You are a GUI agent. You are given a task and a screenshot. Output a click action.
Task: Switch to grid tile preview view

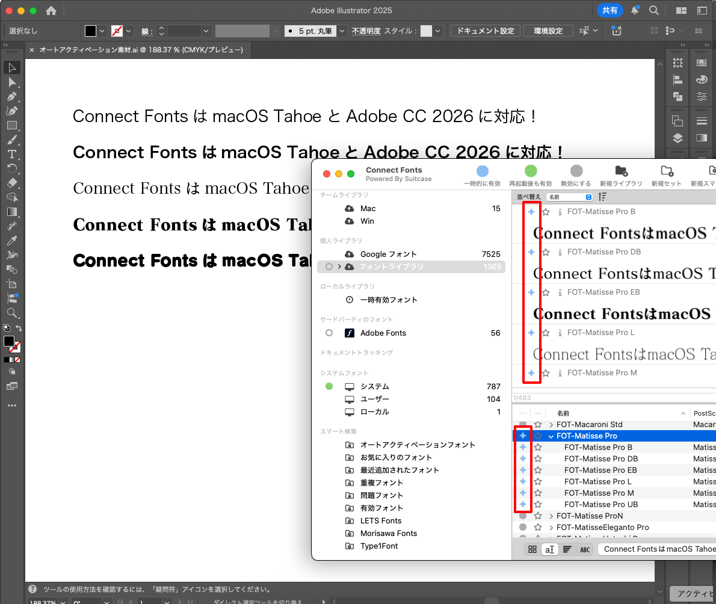(x=532, y=549)
